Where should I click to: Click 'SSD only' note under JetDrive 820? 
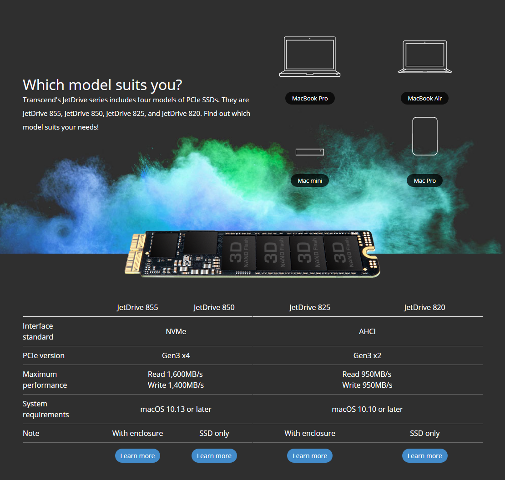tap(425, 433)
